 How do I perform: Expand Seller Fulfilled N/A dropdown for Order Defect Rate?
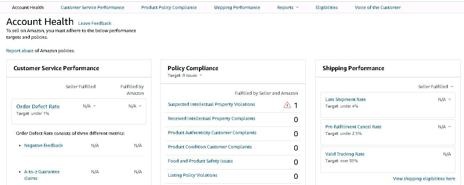click(x=89, y=106)
